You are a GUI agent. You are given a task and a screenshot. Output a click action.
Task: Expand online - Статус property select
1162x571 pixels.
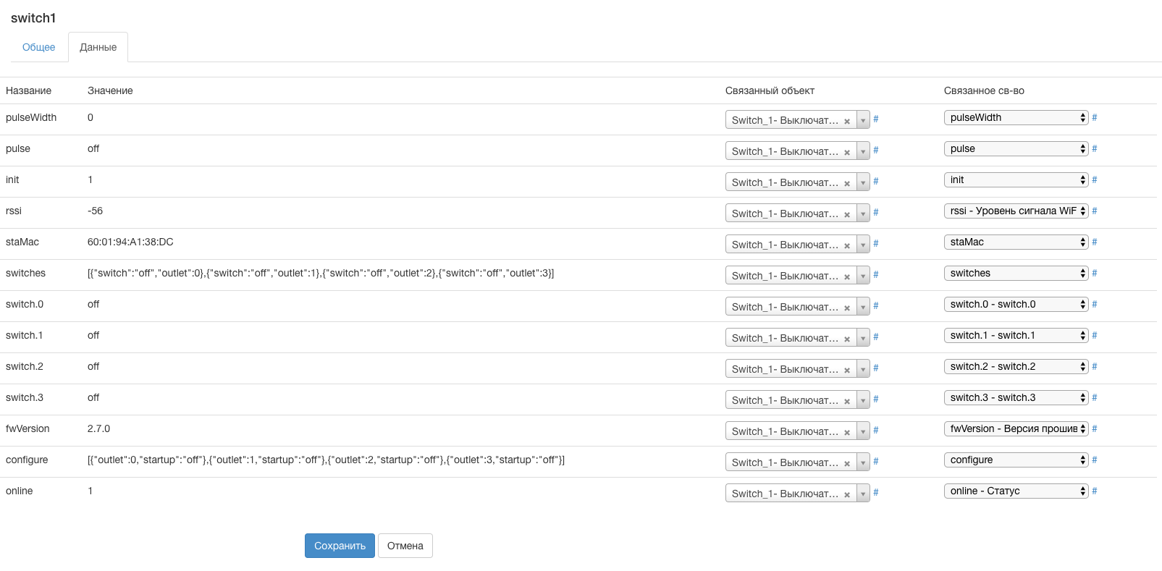pos(1015,491)
